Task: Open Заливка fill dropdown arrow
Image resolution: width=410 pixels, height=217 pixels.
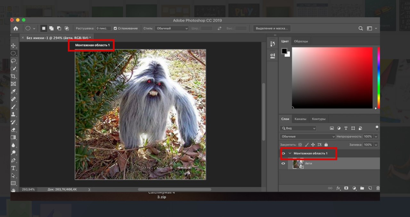Action: coord(376,145)
